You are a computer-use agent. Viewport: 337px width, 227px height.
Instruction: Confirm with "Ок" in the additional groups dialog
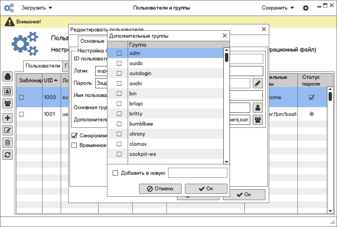click(x=206, y=189)
